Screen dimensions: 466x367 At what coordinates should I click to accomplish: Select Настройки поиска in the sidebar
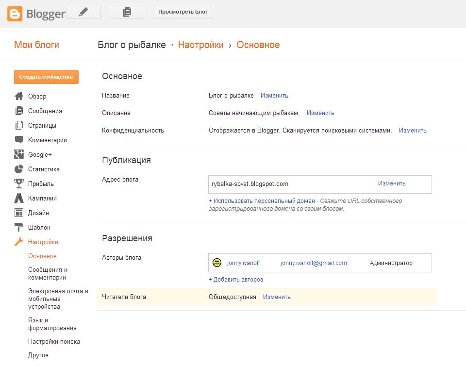[54, 342]
